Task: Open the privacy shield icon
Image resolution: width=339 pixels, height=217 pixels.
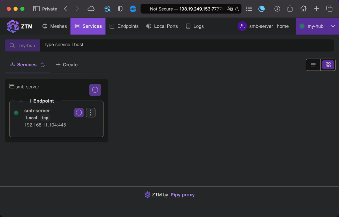Action: pos(120,9)
